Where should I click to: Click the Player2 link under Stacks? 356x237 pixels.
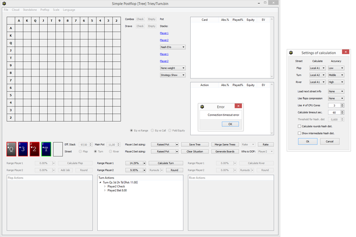(164, 40)
